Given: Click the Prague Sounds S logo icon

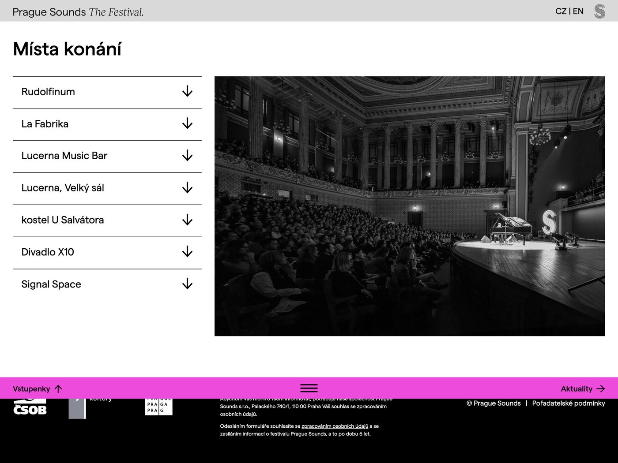Looking at the screenshot, I should [x=599, y=11].
